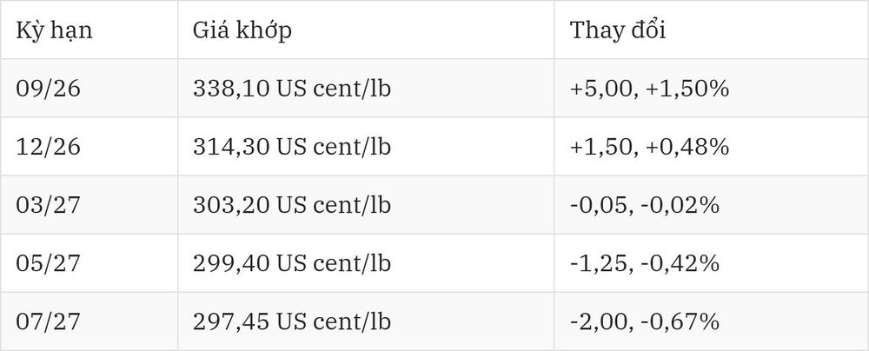The height and width of the screenshot is (351, 869).
Task: Select the 09/26 term cell
Action: point(48,89)
